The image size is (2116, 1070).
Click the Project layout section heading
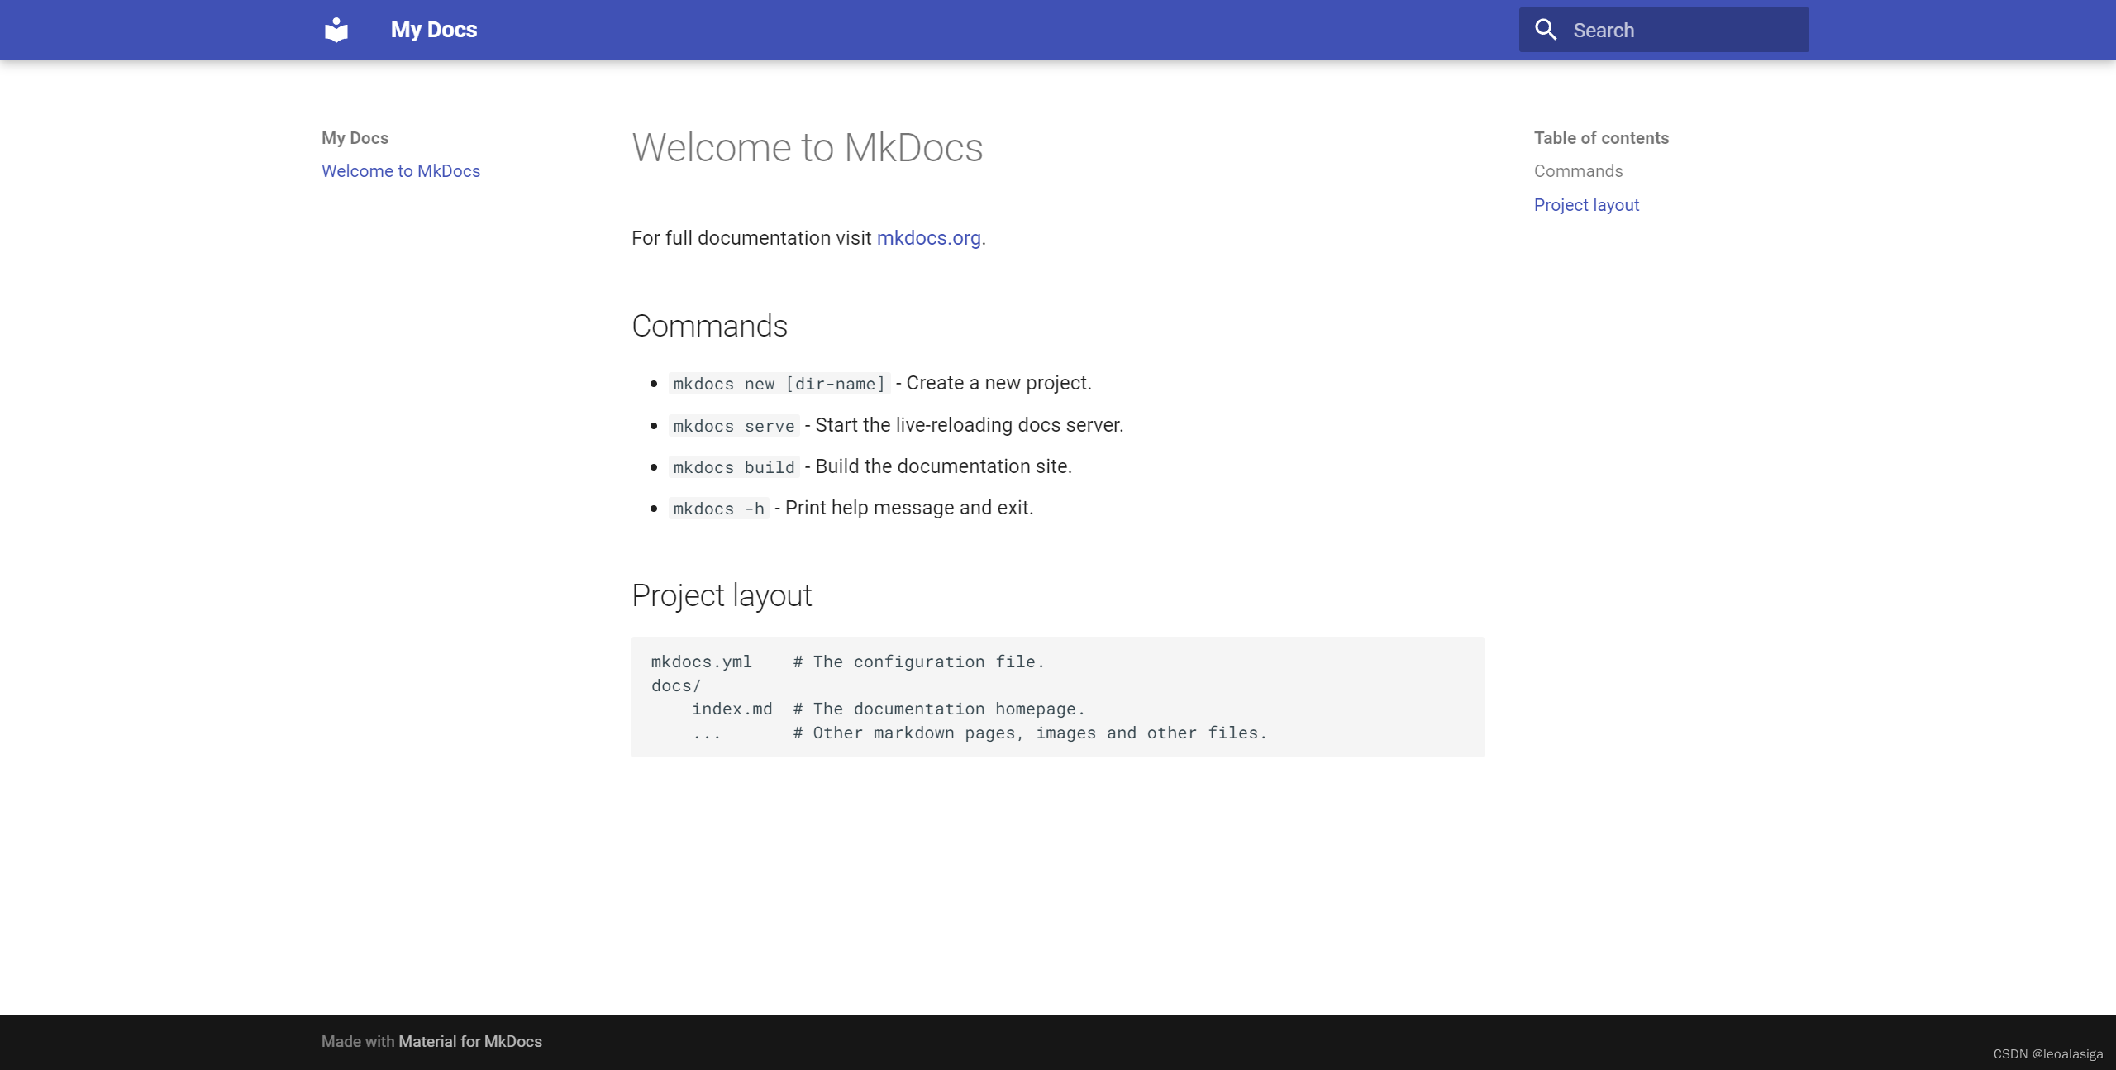721,595
